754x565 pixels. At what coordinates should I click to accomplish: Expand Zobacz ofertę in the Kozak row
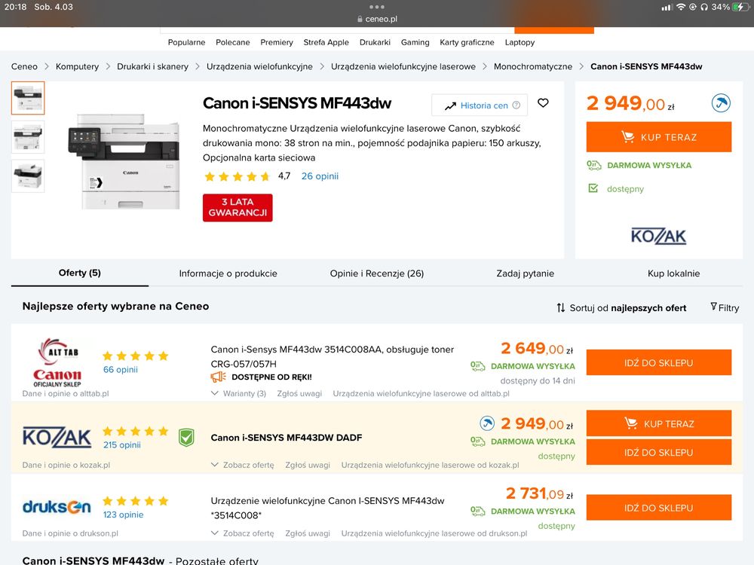242,465
